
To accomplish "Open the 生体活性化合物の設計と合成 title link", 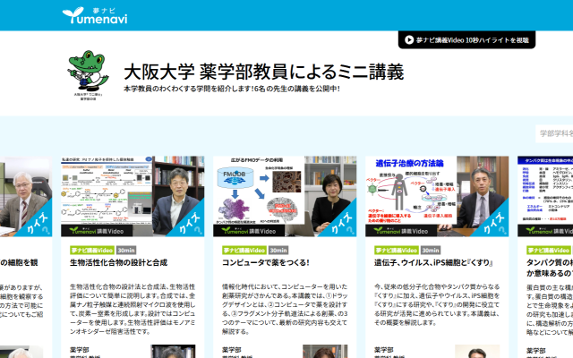I will pos(118,263).
